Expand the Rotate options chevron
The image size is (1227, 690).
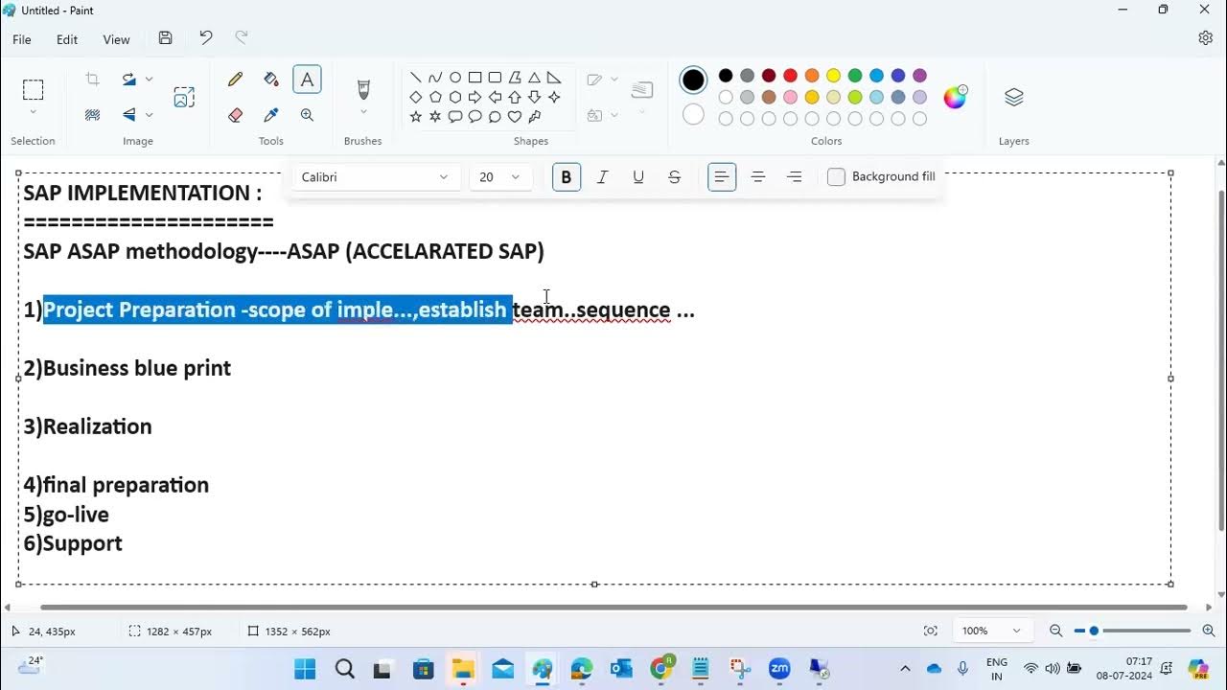pyautogui.click(x=150, y=80)
